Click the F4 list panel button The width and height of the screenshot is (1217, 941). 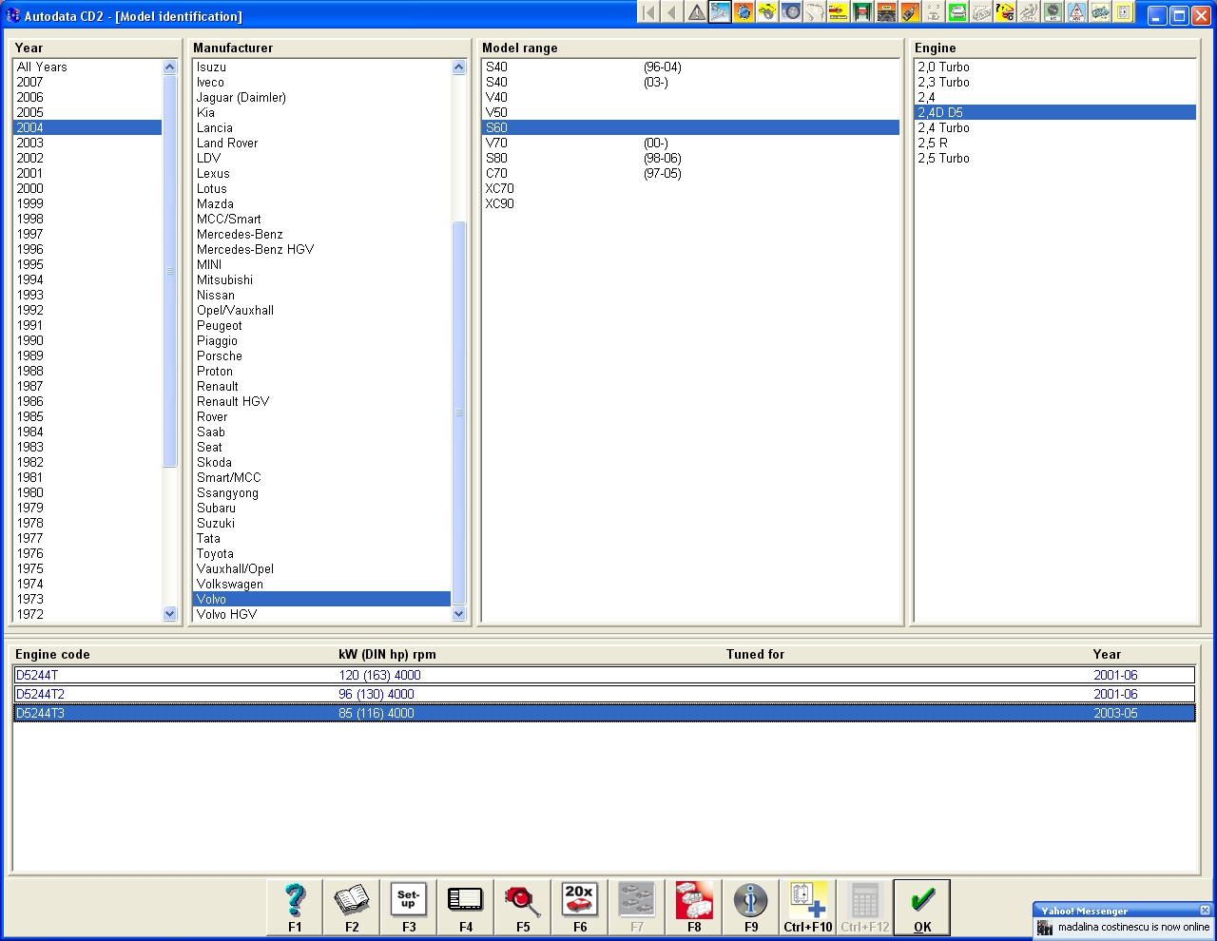tap(466, 908)
